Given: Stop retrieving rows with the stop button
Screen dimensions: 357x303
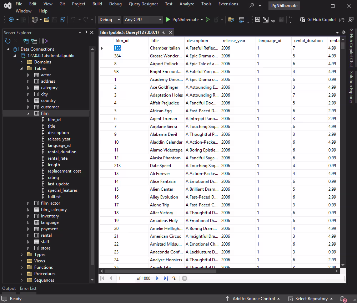Looking at the screenshot, I should pyautogui.click(x=185, y=278).
